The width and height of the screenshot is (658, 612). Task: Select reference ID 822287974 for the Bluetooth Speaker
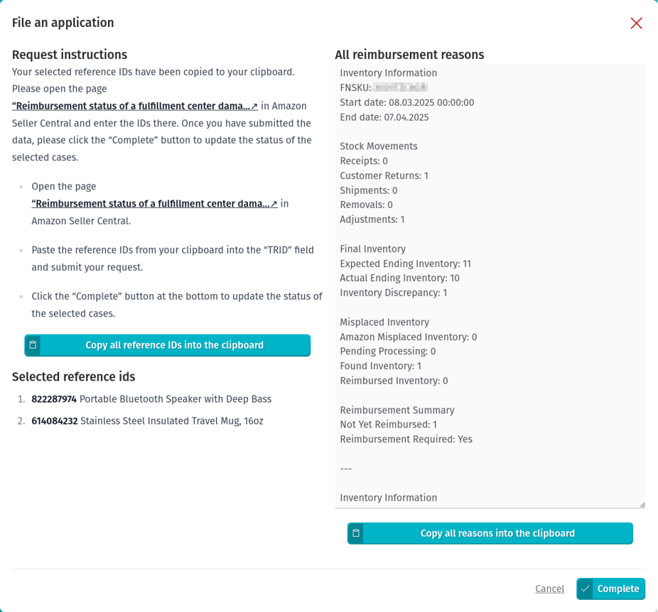(54, 399)
